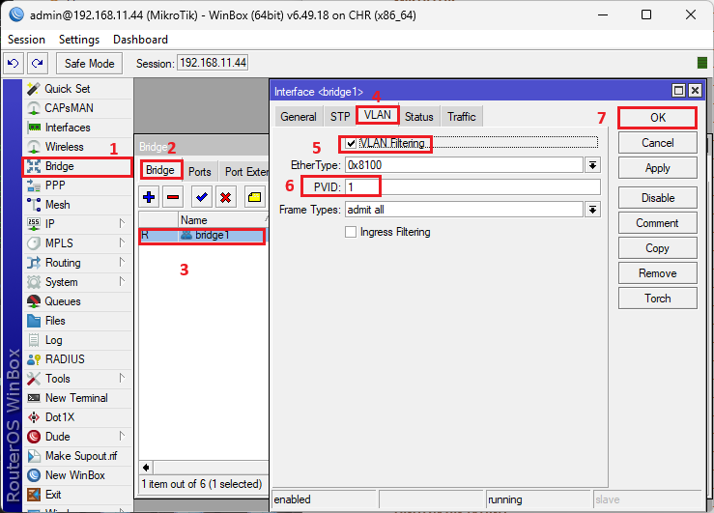This screenshot has width=714, height=513.
Task: Click the undo arrow icon in toolbar
Action: coord(14,63)
